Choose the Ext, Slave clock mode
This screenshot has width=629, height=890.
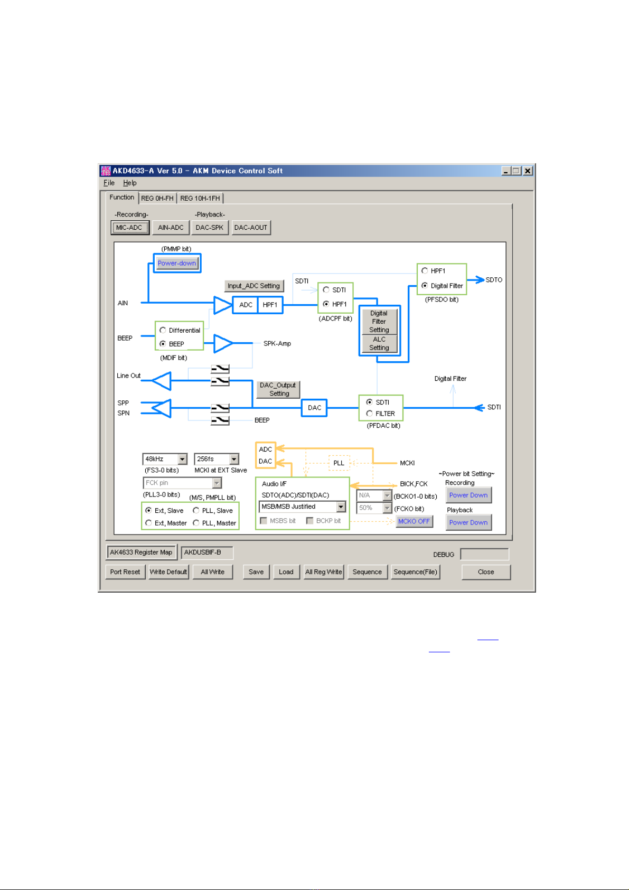point(148,511)
